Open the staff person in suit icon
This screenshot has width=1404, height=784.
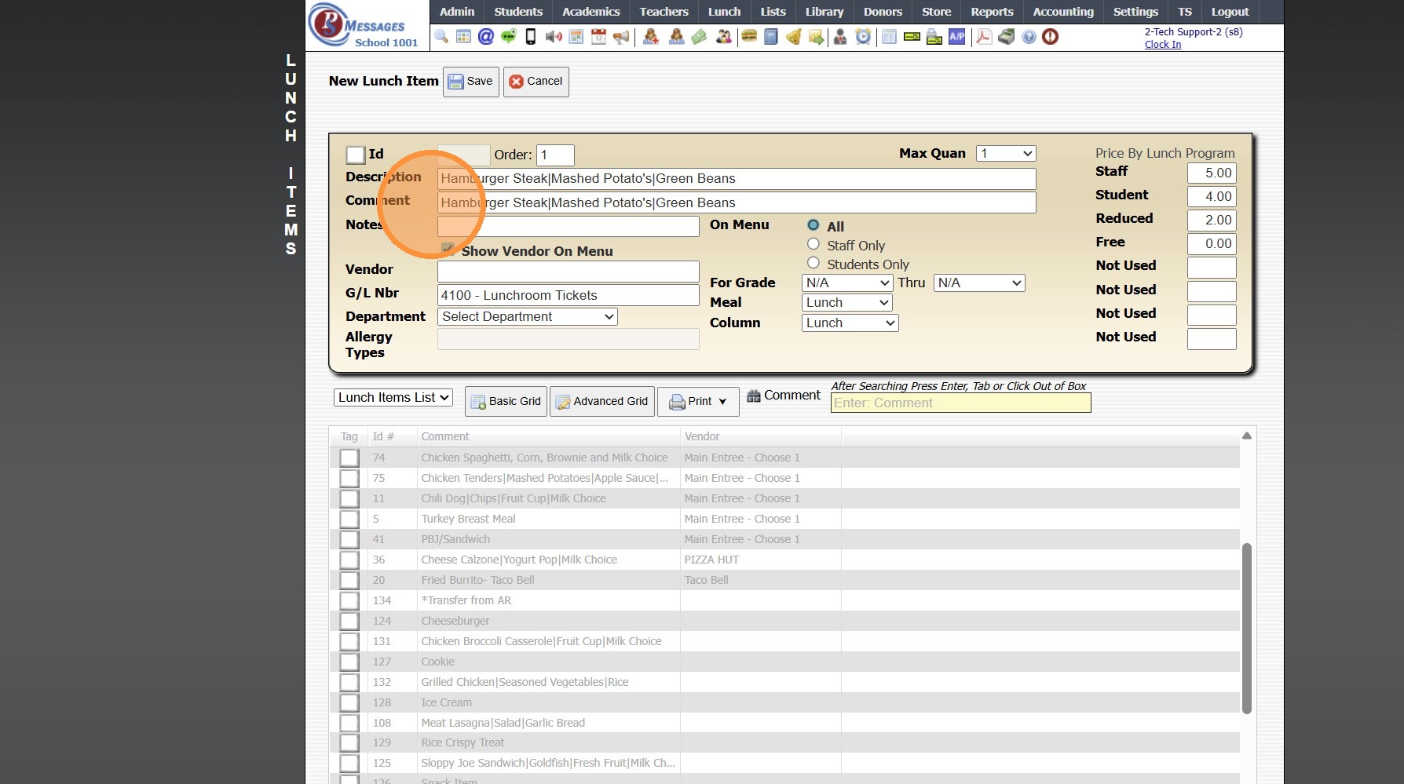(840, 37)
